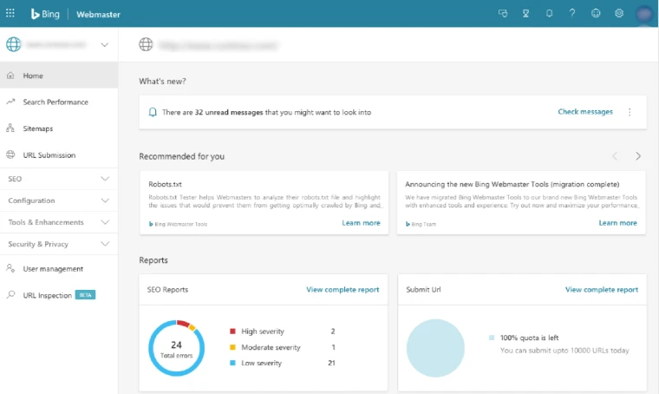This screenshot has width=659, height=394.
Task: Open URL Inspection in the sidebar
Action: click(x=59, y=295)
